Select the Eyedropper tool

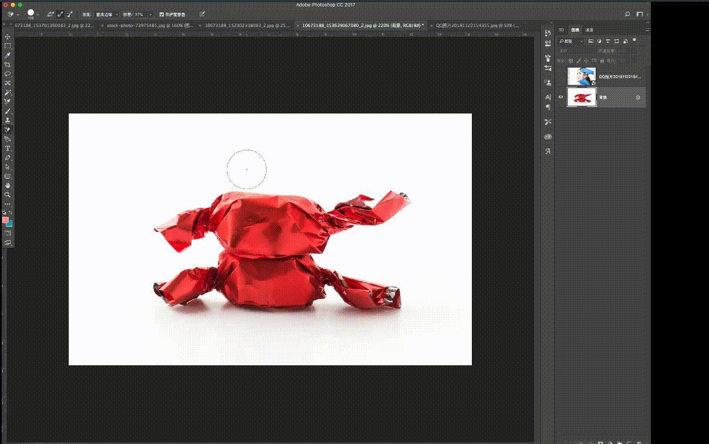pyautogui.click(x=8, y=55)
